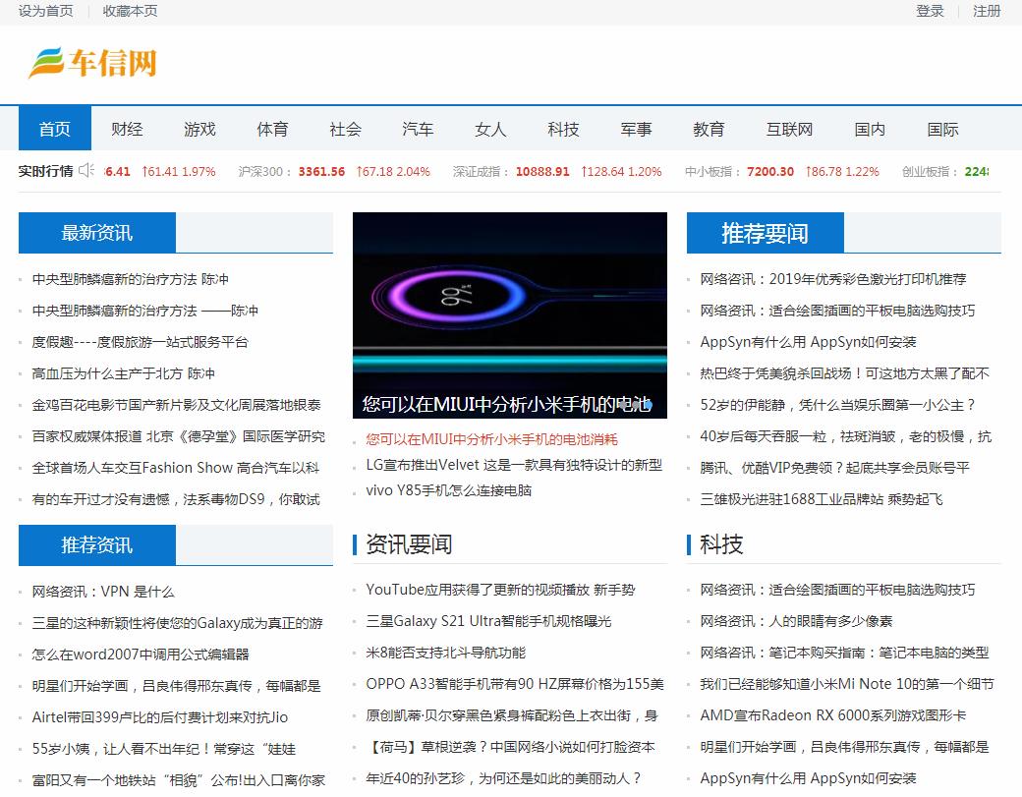Open article 三星Galaxy S21 Ultra智能手机规格曝光
Viewport: 1022px width, 797px height.
click(488, 620)
